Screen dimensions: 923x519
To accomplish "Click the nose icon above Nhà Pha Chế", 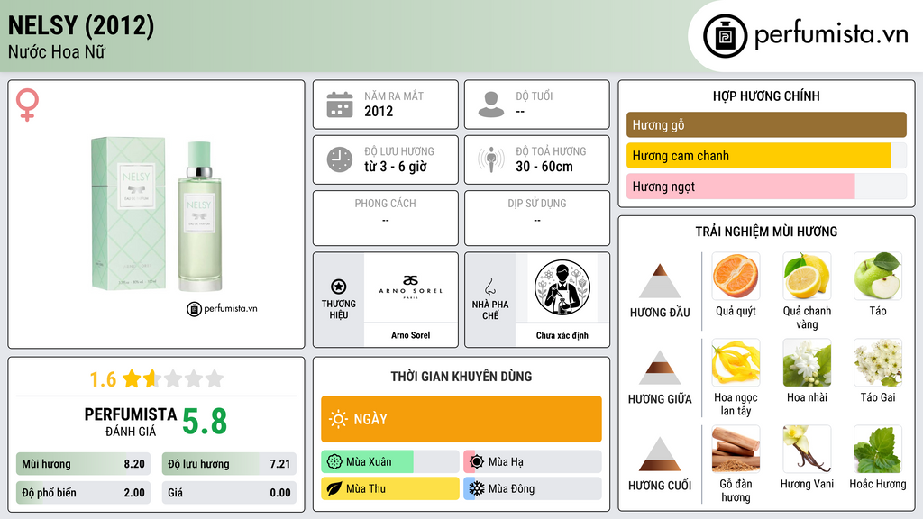I will tap(489, 287).
